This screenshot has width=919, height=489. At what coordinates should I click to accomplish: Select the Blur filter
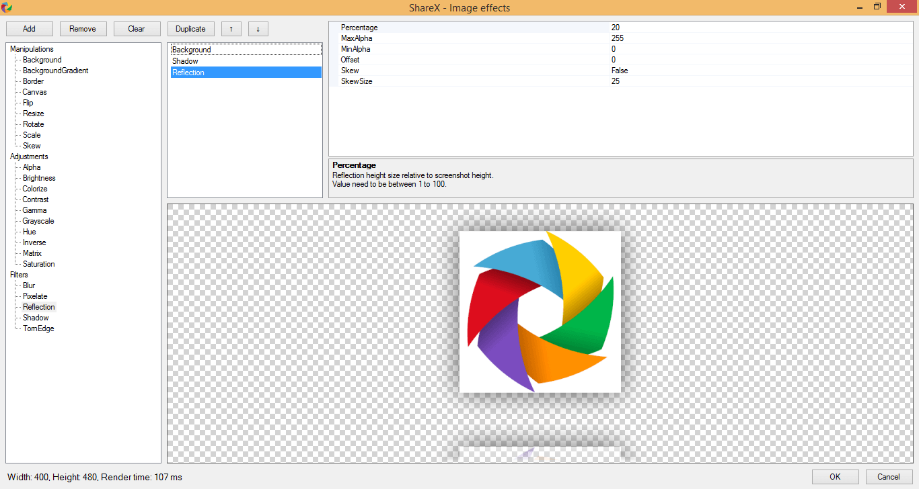29,285
